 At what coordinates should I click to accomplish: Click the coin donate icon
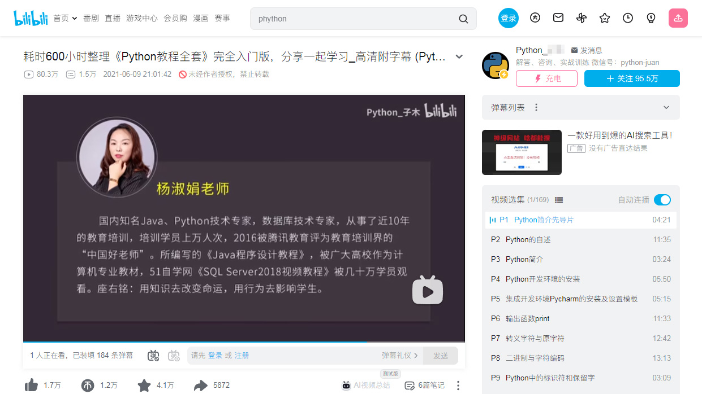pyautogui.click(x=87, y=386)
